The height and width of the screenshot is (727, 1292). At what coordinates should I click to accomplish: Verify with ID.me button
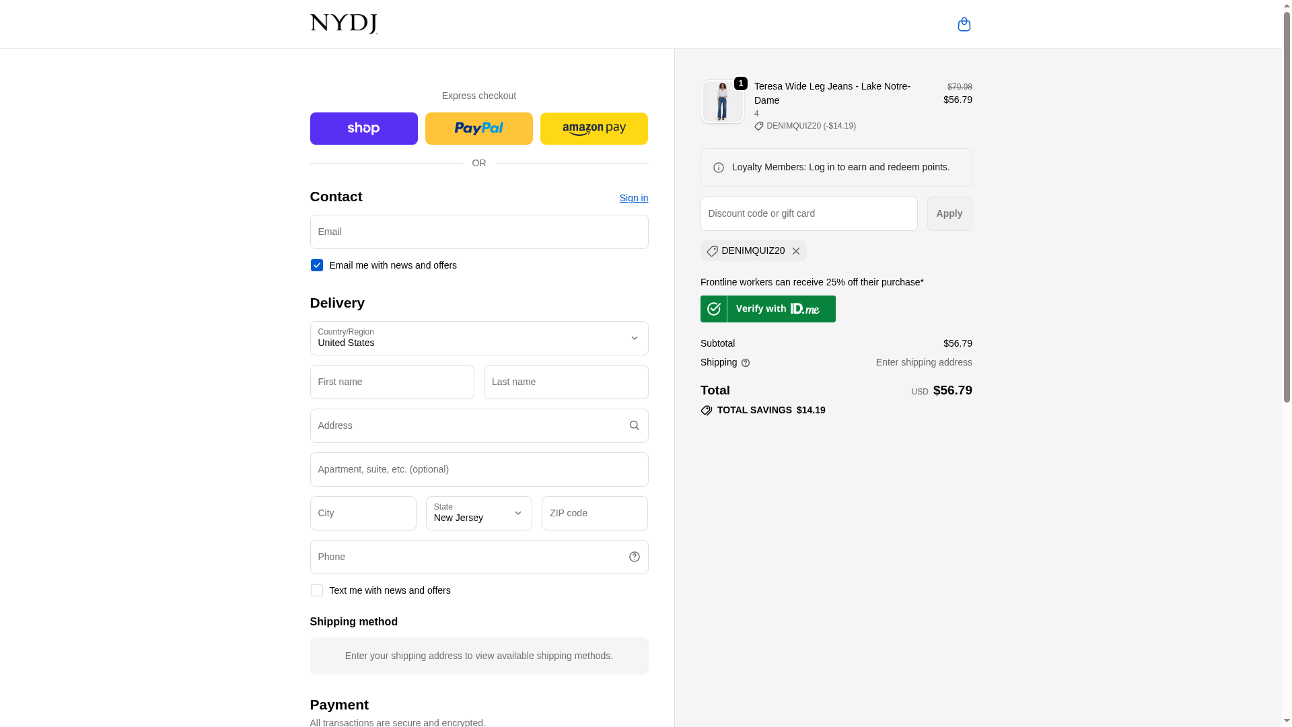click(x=768, y=309)
